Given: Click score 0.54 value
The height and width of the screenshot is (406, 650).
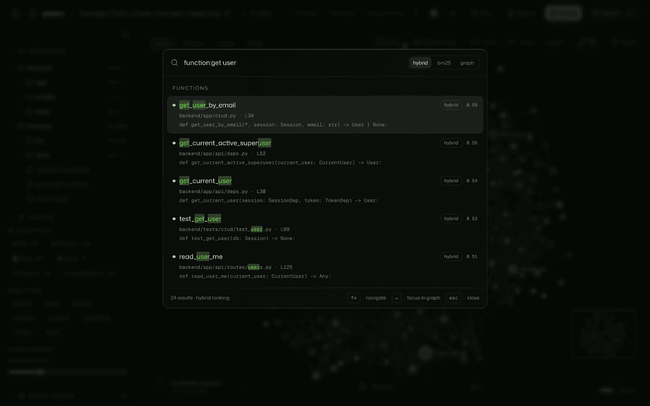Looking at the screenshot, I should (x=472, y=181).
